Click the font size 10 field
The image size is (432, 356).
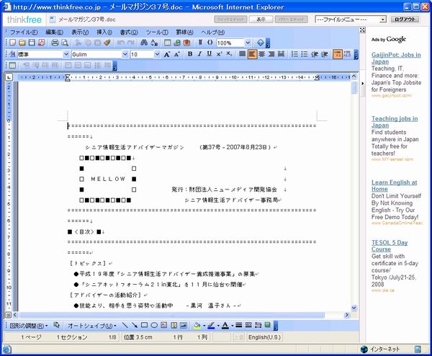[x=142, y=54]
